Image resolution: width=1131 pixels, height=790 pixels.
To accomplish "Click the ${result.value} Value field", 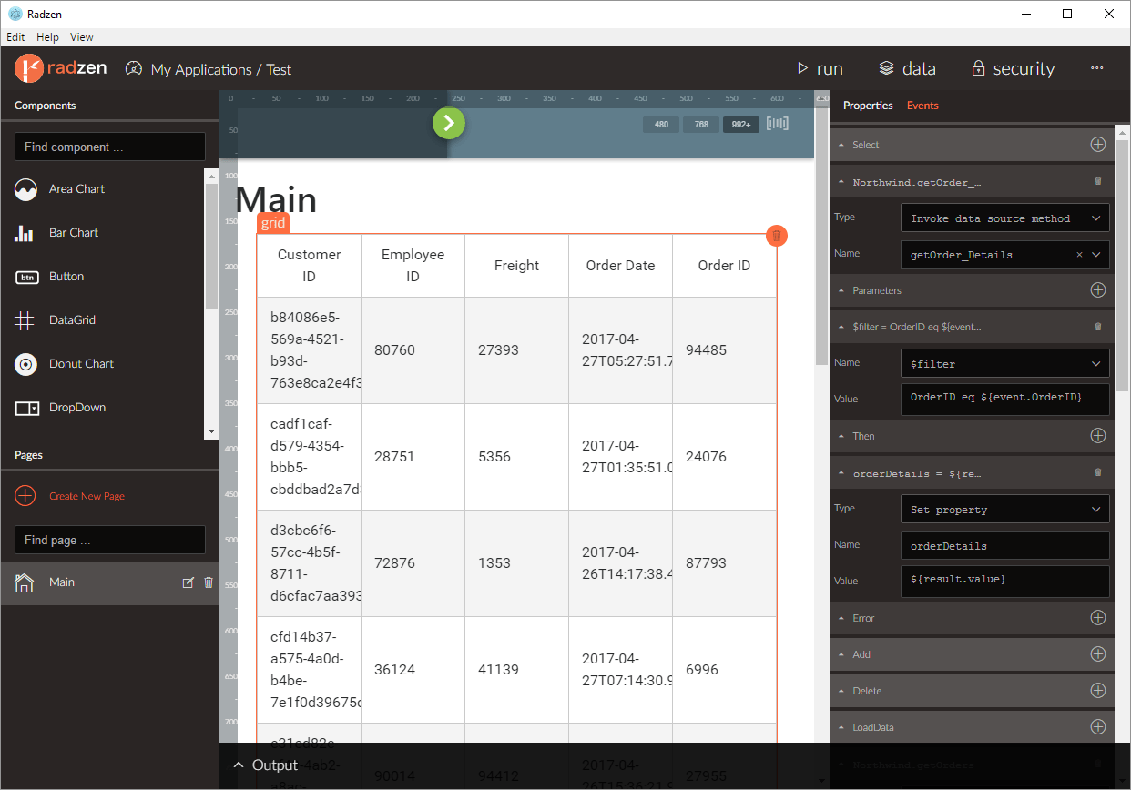I will 1004,581.
